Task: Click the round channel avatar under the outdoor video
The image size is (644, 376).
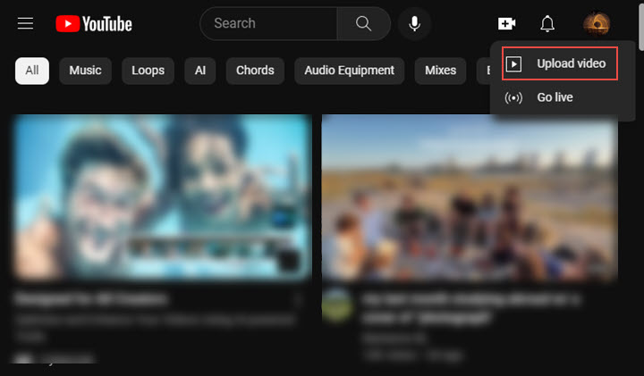Action: 337,305
